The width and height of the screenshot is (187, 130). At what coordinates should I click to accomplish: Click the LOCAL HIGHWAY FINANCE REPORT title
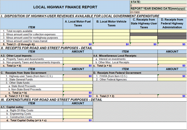tap(65, 7)
